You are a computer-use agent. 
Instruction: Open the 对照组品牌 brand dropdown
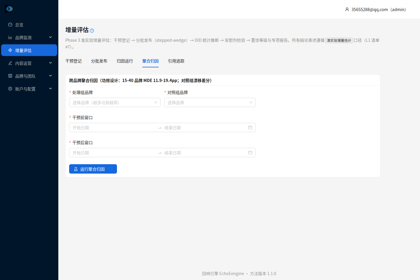210,102
